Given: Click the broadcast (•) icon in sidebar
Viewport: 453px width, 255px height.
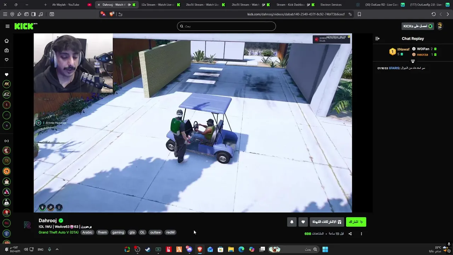Looking at the screenshot, I should [6, 141].
